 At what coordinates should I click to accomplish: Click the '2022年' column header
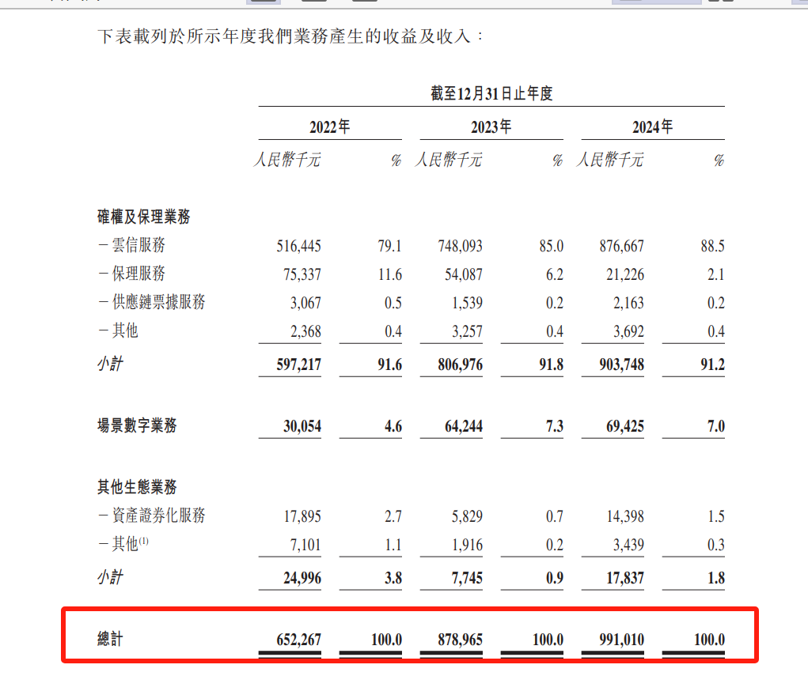click(x=330, y=127)
